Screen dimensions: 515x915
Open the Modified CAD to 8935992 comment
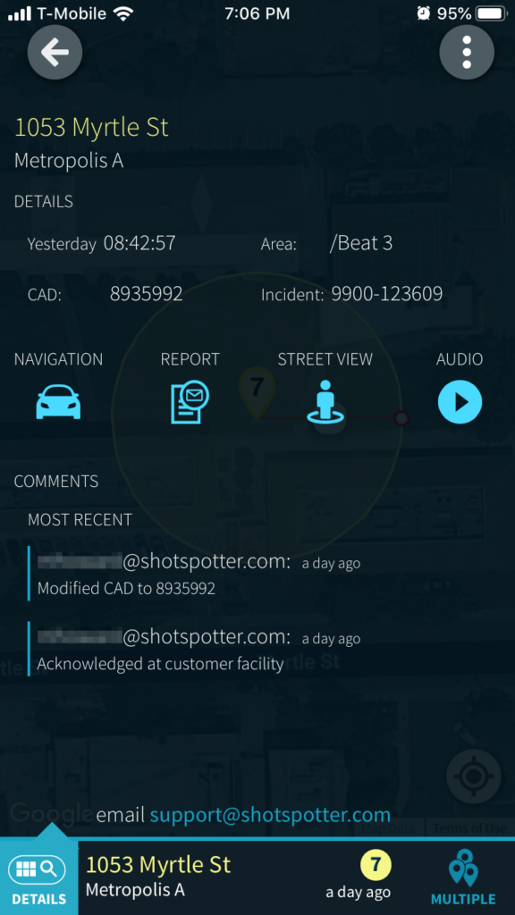(126, 588)
